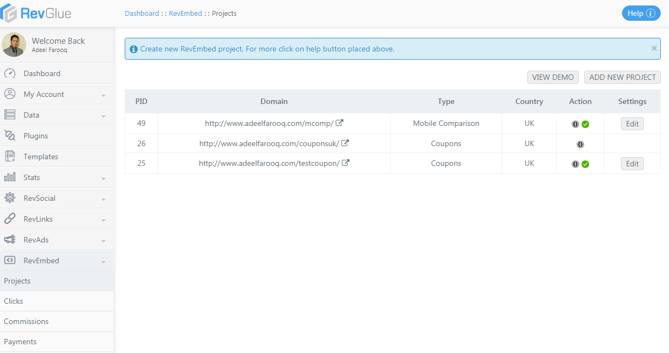Click the Plugins icon in sidebar
Screen dimensions: 669x353
click(10, 136)
